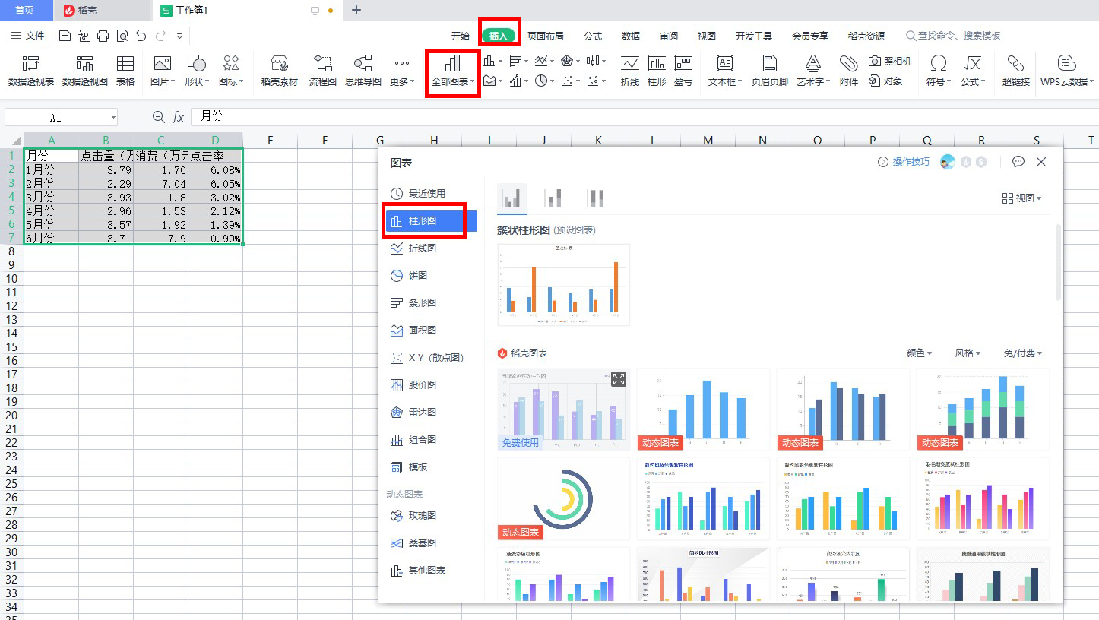Click the chart dialog vertical scrollbar
This screenshot has height=620, width=1099.
(1058, 262)
